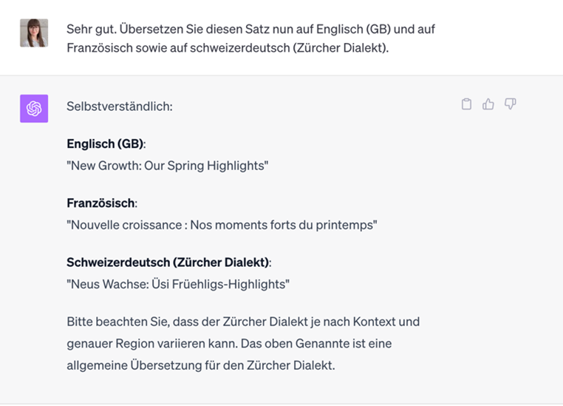Click the user message starting "Sehr gut"
Screen dimensions: 563x406
250,30
